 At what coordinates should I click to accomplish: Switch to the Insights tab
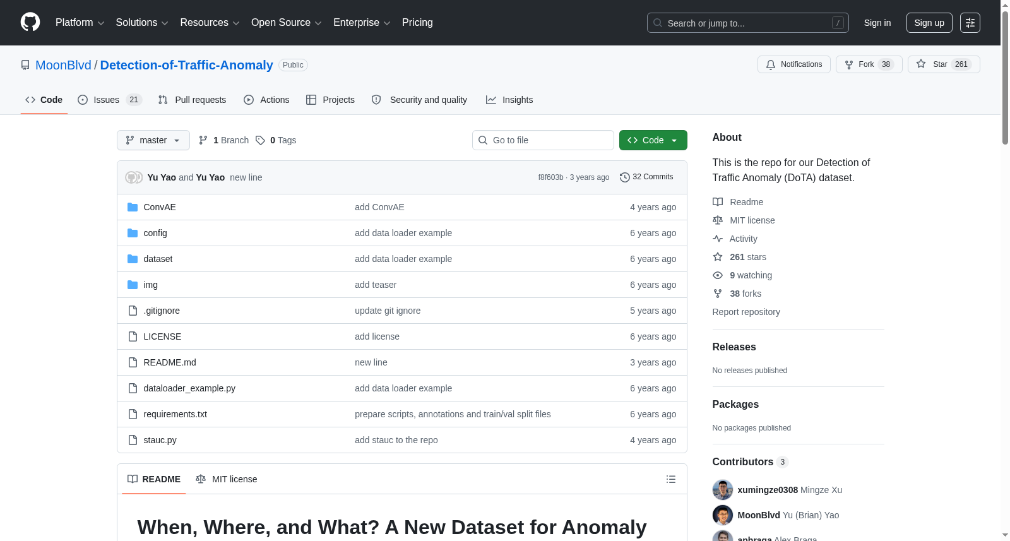pos(509,100)
